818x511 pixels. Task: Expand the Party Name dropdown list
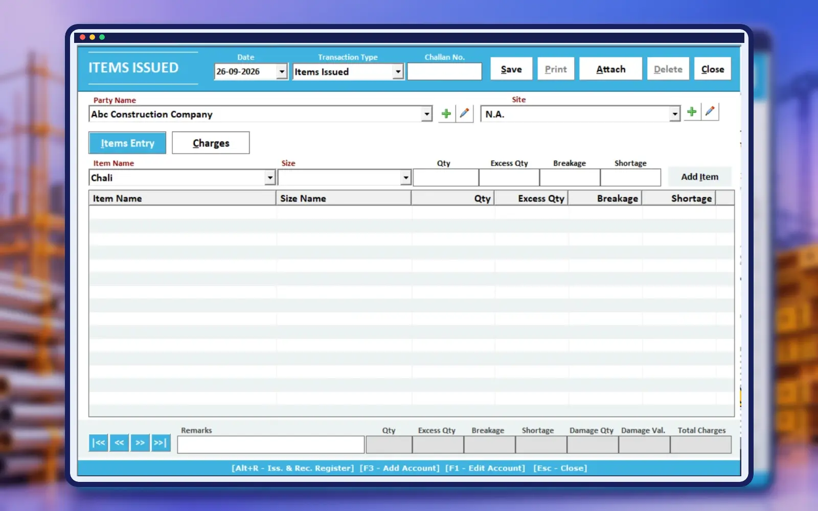point(427,114)
